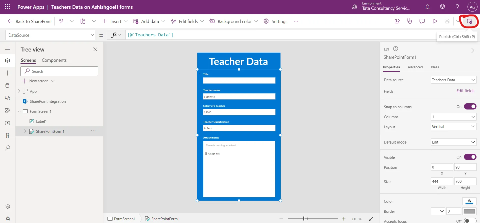This screenshot has width=480, height=223.
Task: Open the Layout Vertical dropdown
Action: point(453,126)
